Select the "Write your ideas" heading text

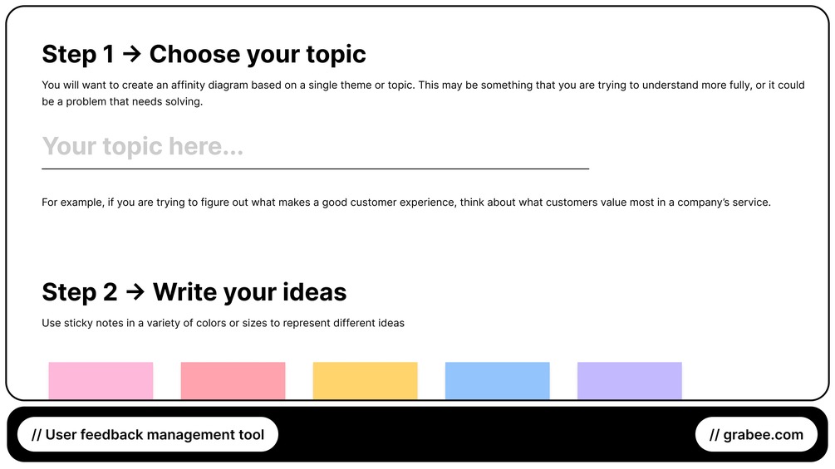(249, 292)
